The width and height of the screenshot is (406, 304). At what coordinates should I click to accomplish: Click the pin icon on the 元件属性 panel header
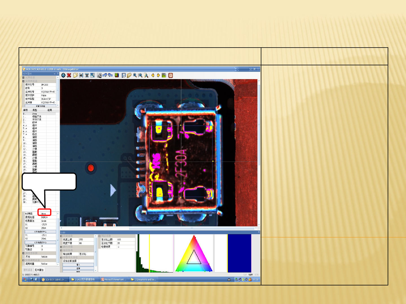58,74
